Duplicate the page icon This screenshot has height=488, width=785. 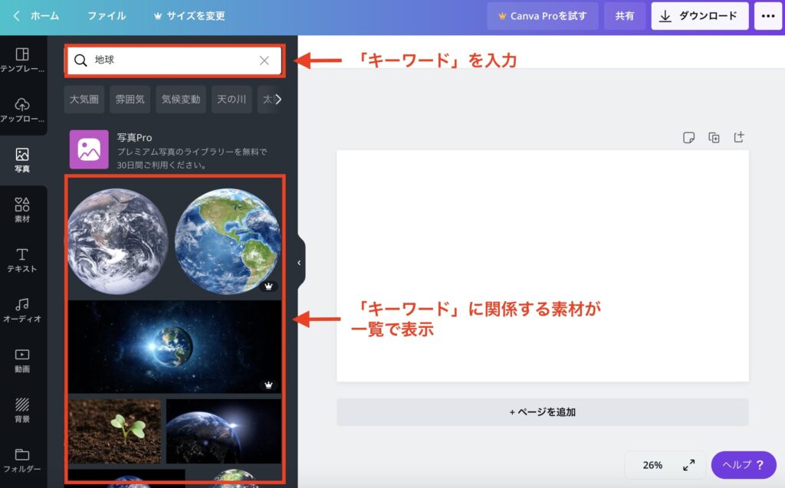click(x=714, y=138)
